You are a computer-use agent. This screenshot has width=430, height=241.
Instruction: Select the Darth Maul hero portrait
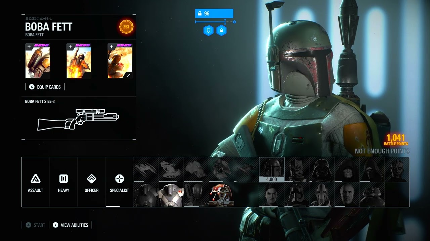pyautogui.click(x=397, y=170)
